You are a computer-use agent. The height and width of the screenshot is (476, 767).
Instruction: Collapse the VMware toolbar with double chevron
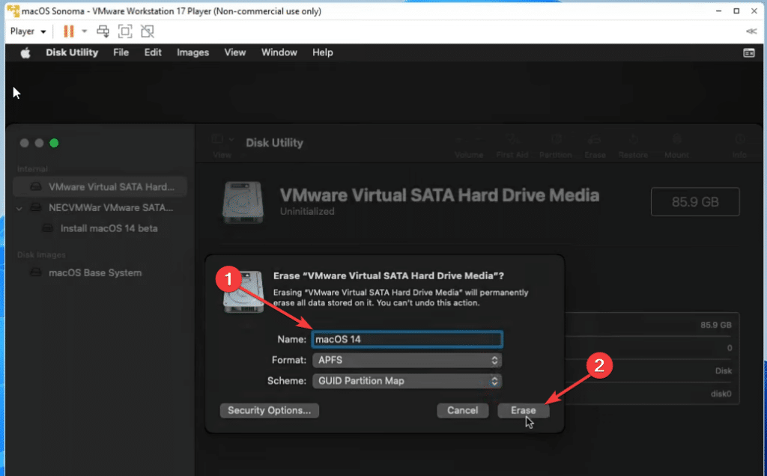tap(751, 31)
